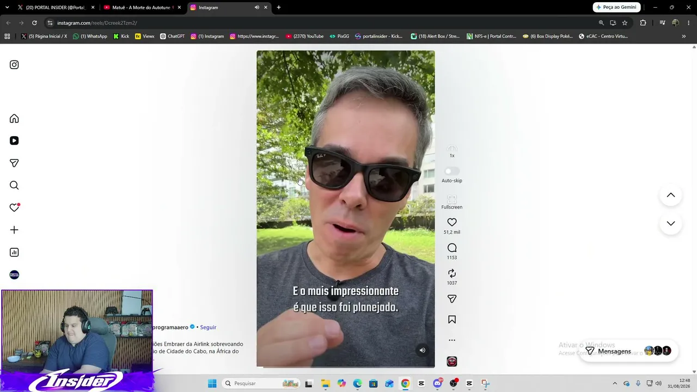Image resolution: width=697 pixels, height=392 pixels.
Task: Open the reel's comments bubble icon
Action: [452, 248]
